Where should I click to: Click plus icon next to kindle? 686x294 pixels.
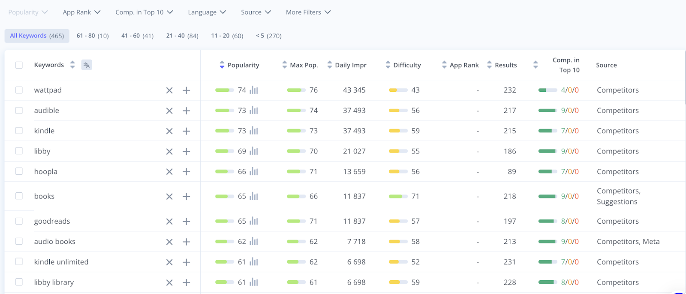point(186,131)
